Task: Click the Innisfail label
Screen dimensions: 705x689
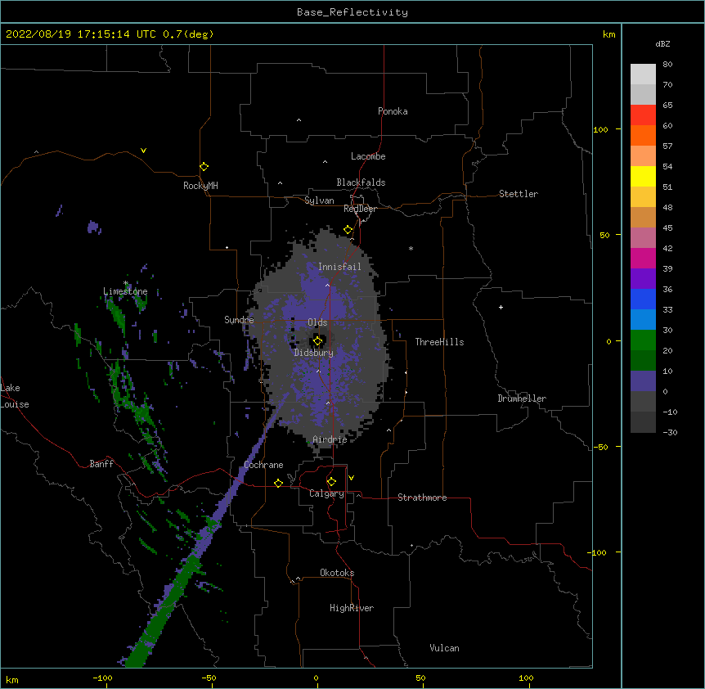Action: tap(339, 267)
